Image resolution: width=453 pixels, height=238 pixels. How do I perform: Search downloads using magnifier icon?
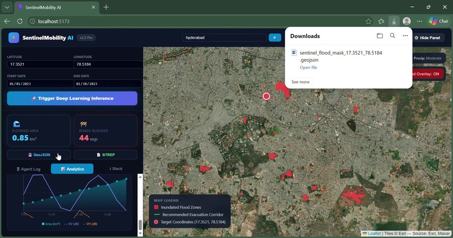click(x=392, y=36)
